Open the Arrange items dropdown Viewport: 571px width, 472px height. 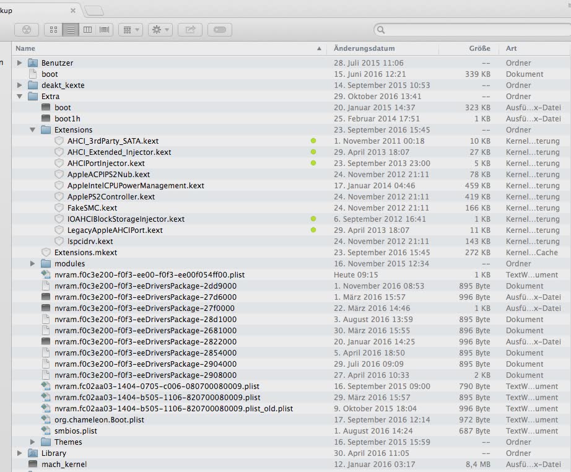click(x=130, y=29)
